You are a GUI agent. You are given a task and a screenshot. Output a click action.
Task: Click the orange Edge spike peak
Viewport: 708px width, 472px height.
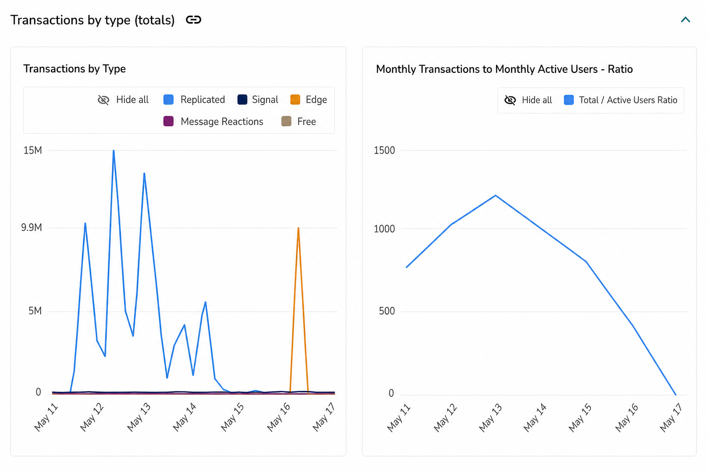(x=298, y=228)
